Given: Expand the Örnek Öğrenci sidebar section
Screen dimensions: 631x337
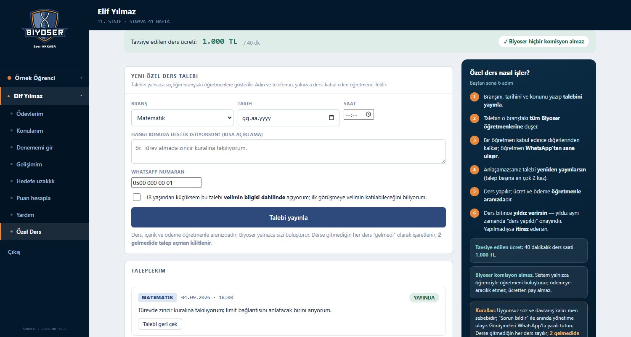Looking at the screenshot, I should 45,78.
